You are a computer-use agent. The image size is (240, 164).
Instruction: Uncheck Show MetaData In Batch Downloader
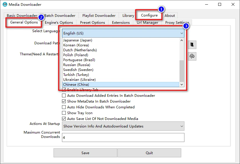[64, 101]
